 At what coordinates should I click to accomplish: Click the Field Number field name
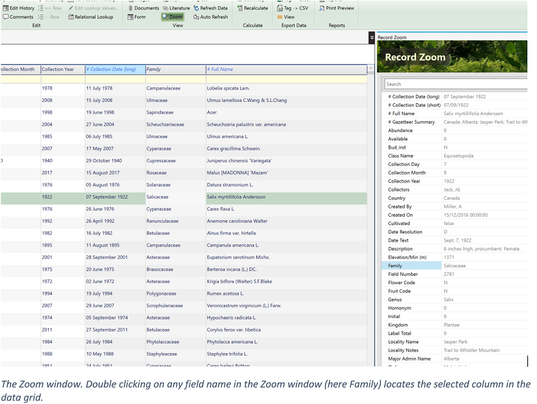pyautogui.click(x=403, y=274)
